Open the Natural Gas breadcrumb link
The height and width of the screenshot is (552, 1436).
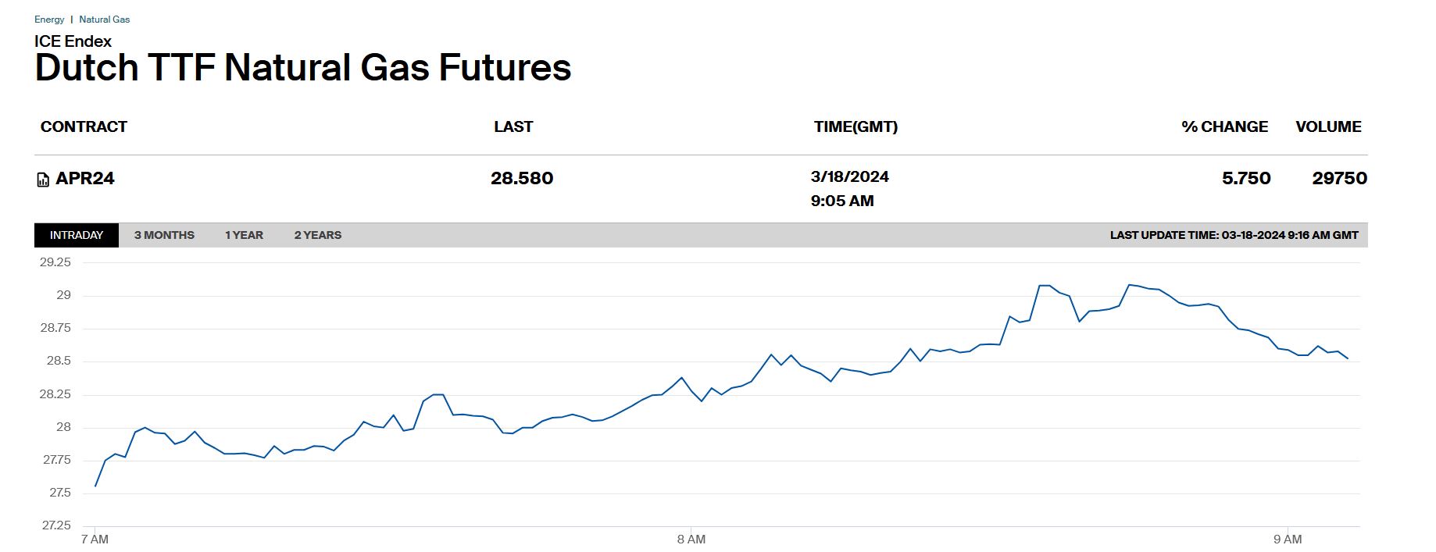pyautogui.click(x=105, y=20)
